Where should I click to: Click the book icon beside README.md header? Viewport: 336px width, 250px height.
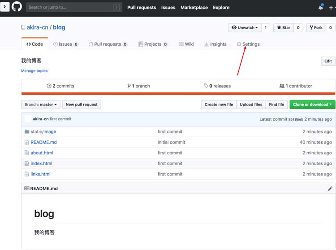pyautogui.click(x=27, y=189)
